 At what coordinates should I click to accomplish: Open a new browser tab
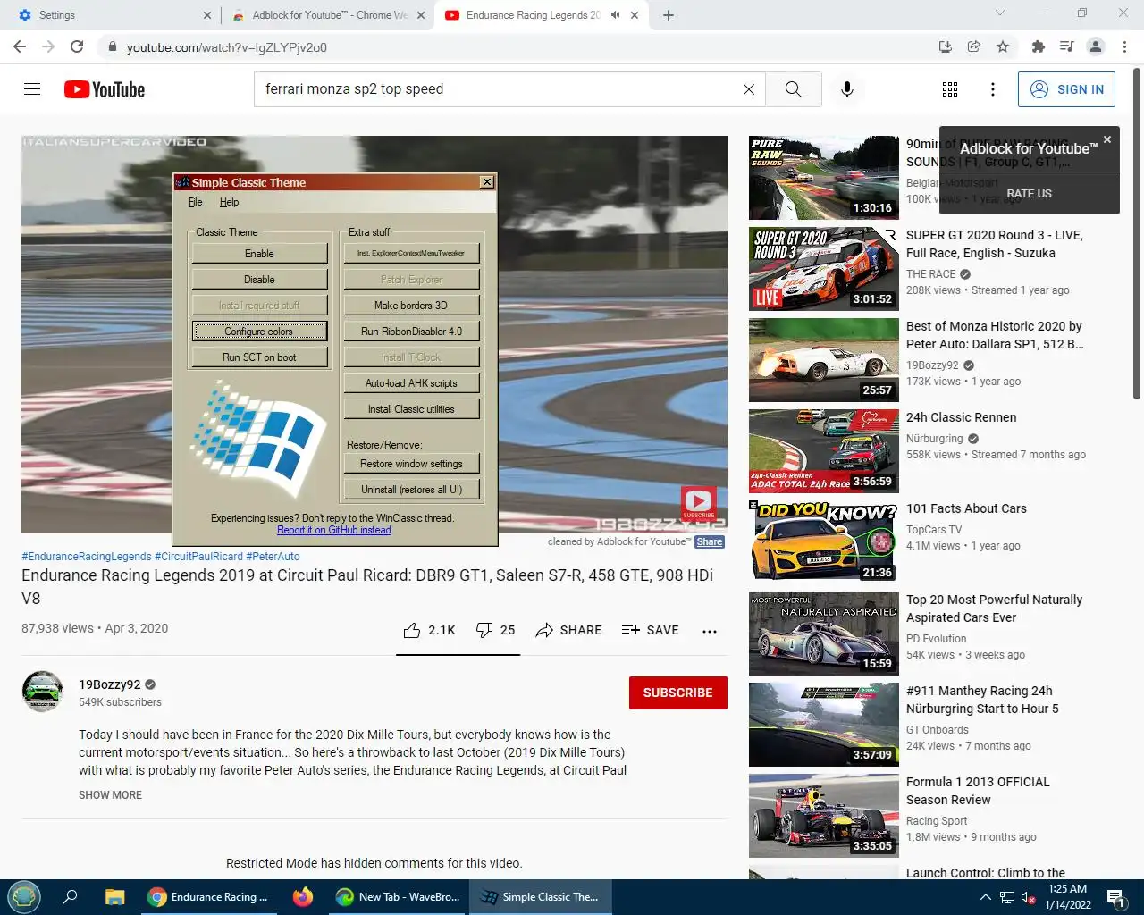pyautogui.click(x=669, y=15)
